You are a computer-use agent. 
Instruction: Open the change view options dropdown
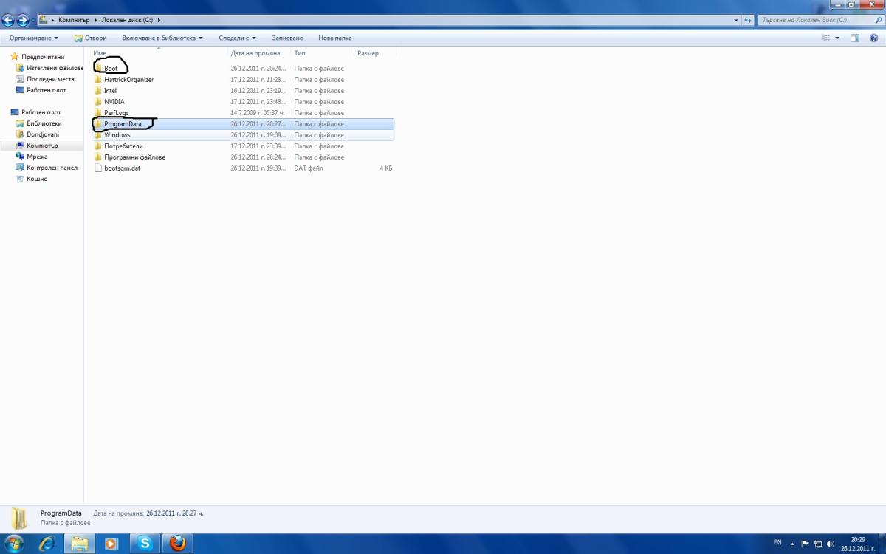[837, 38]
